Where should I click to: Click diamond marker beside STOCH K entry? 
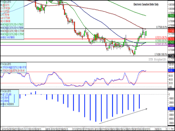pos(1,67)
